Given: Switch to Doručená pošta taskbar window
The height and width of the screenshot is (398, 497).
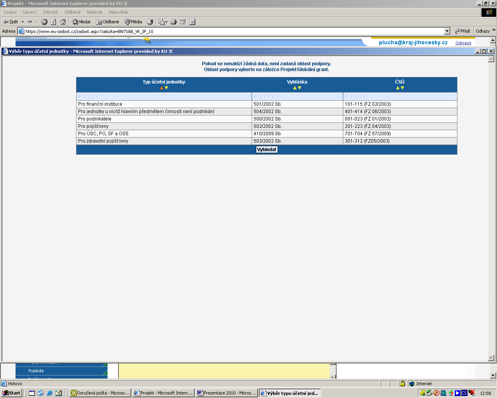Looking at the screenshot, I should 100,393.
